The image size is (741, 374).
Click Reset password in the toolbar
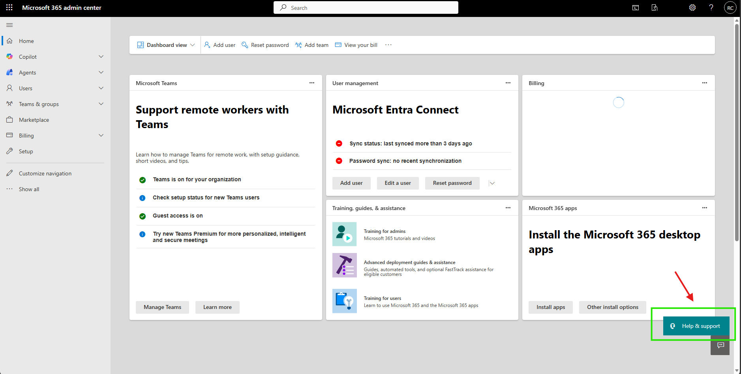265,45
